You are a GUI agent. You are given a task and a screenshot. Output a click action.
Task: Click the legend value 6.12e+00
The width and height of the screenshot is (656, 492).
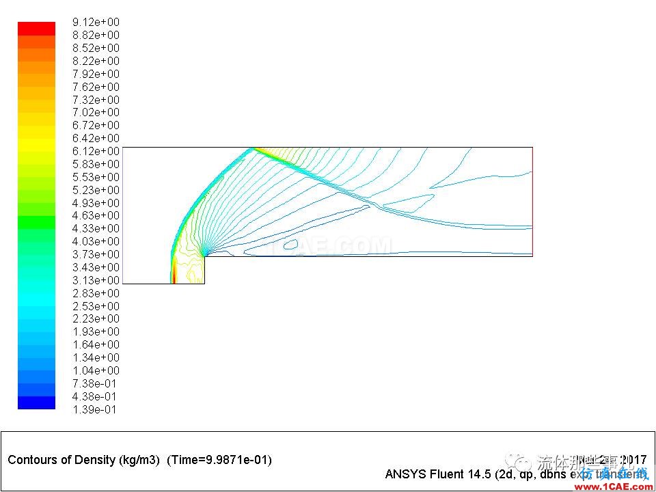pos(96,151)
